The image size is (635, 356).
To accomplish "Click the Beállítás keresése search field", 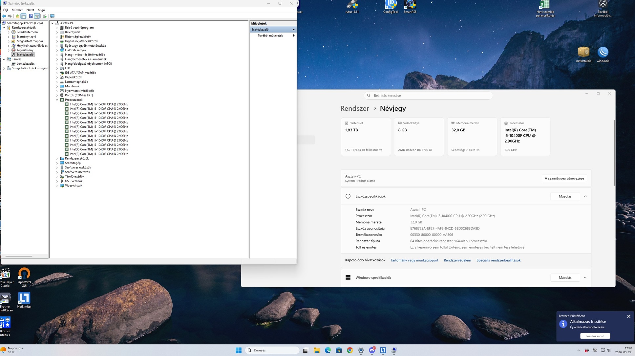I will (428, 96).
